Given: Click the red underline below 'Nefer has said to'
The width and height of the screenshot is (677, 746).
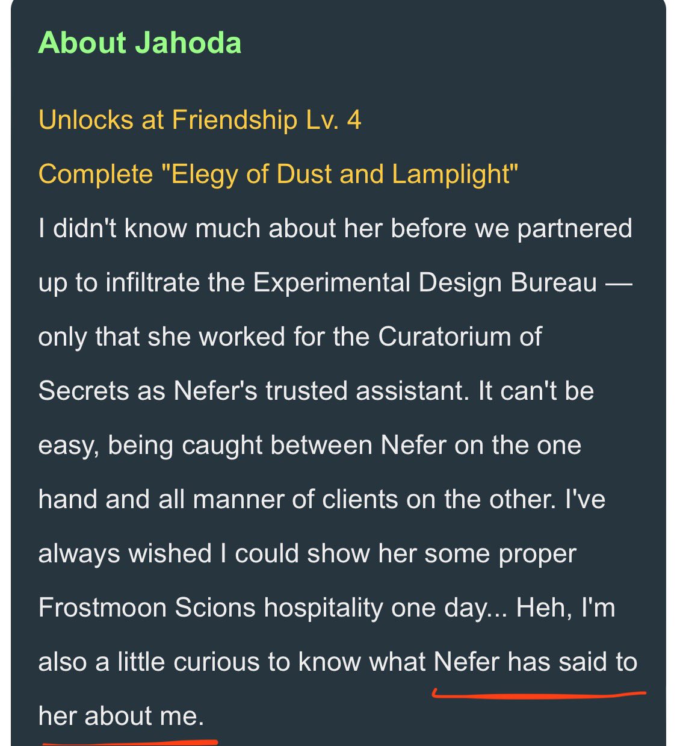Looking at the screenshot, I should (x=539, y=695).
